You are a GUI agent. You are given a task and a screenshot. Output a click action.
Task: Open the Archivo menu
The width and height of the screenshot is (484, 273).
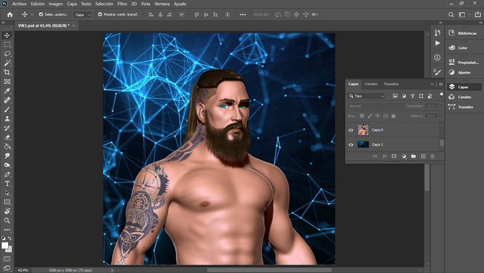coord(19,4)
